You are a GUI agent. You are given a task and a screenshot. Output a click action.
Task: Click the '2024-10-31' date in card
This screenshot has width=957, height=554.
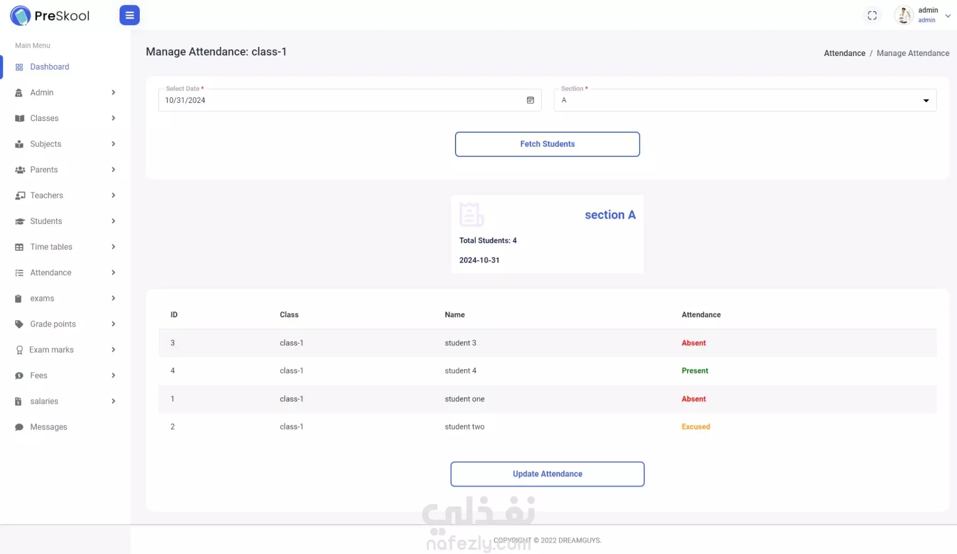pos(479,260)
